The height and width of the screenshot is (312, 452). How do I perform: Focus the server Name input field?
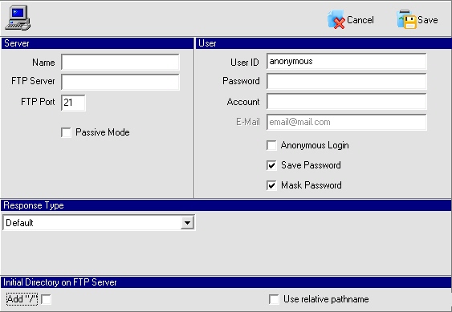[120, 62]
